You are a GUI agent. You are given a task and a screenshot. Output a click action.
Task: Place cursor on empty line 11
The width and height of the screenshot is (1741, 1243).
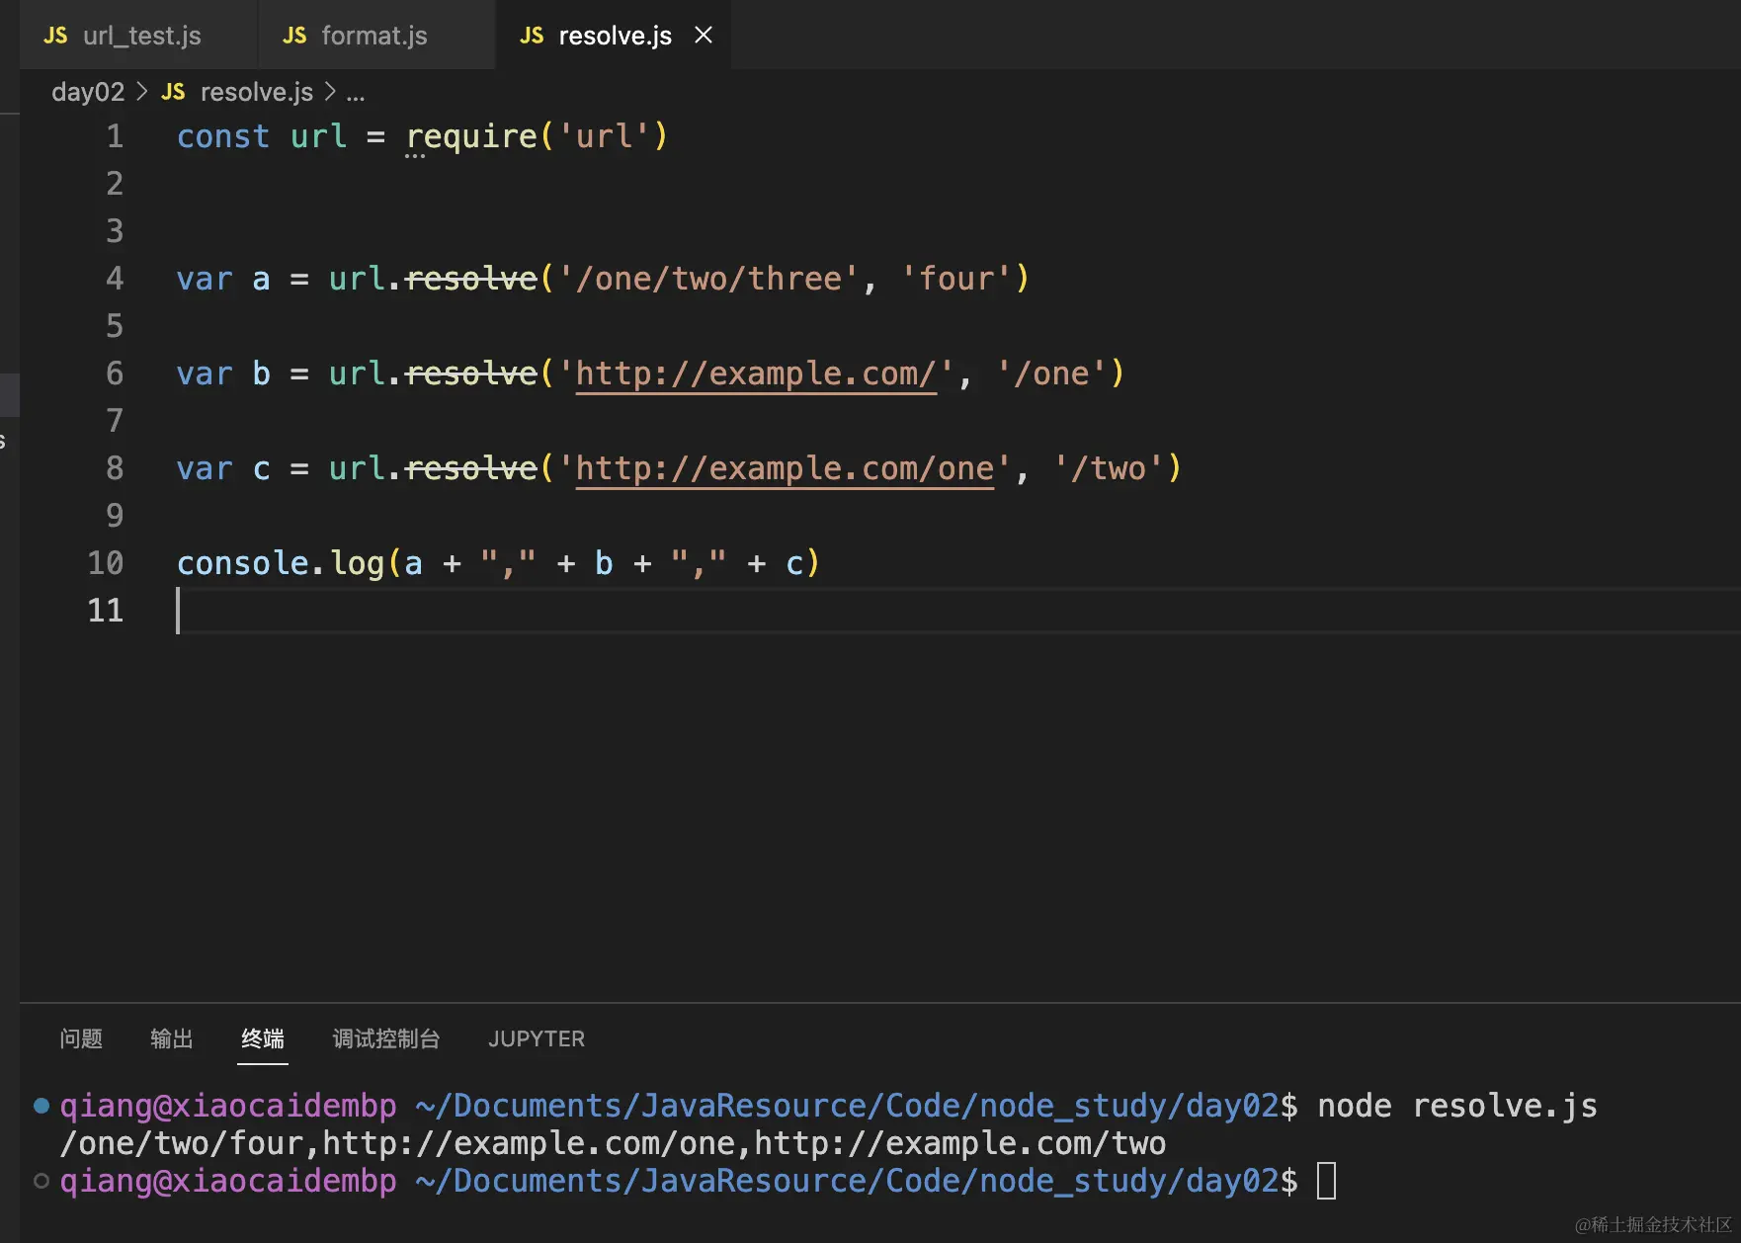click(958, 611)
